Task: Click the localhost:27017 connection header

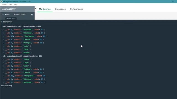Action: [17, 9]
